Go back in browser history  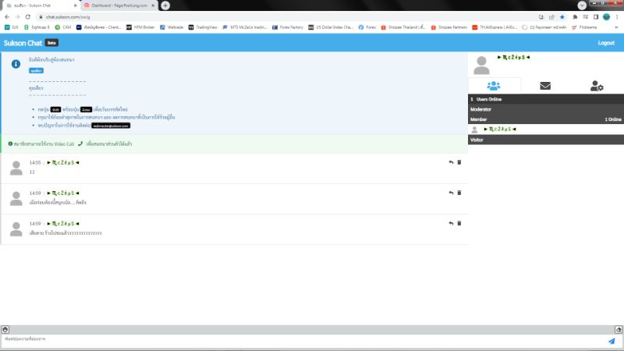(7, 17)
